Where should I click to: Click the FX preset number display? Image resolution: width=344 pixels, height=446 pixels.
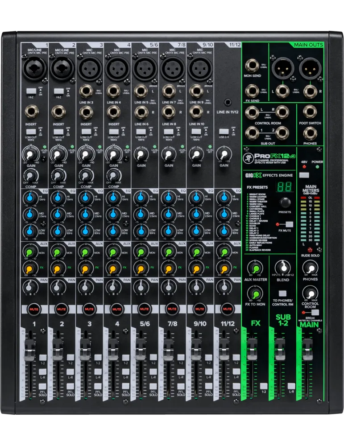tap(285, 186)
